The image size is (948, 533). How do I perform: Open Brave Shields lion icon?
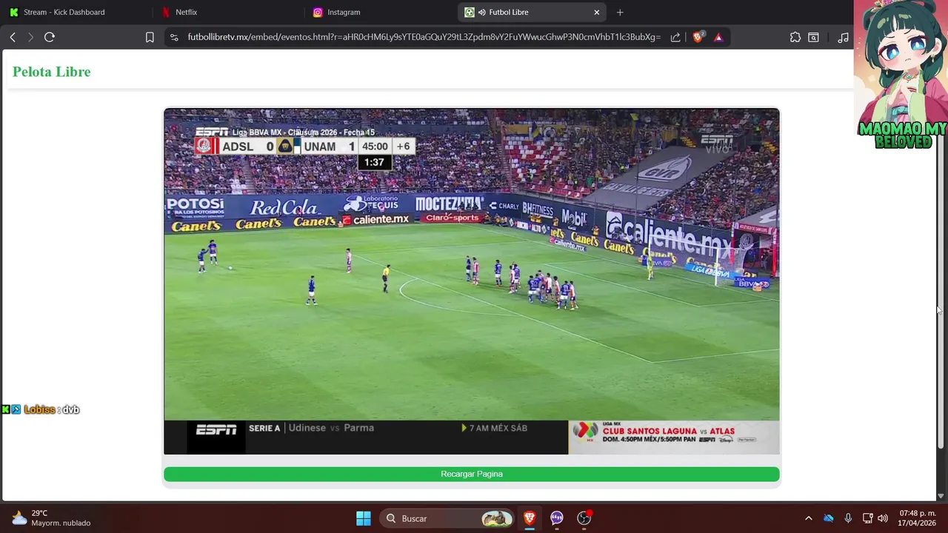698,37
